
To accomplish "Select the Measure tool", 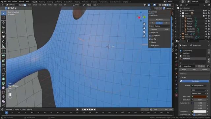I will (x=3, y=46).
